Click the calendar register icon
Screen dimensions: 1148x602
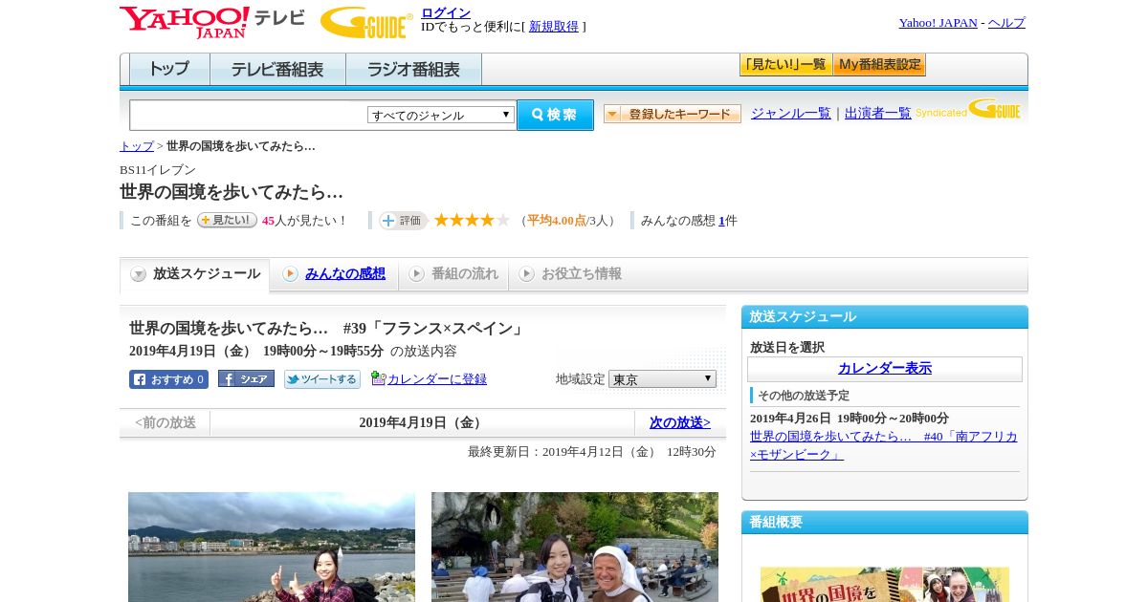tap(378, 378)
